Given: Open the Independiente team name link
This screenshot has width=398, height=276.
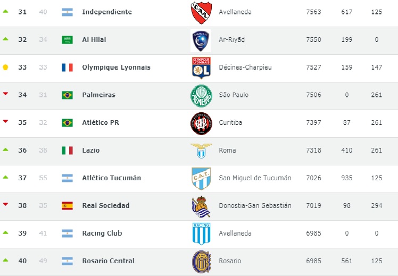Looking at the screenshot, I should pyautogui.click(x=107, y=12).
